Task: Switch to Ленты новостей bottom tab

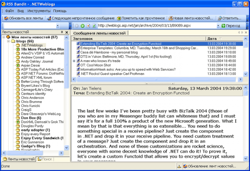Action: [19, 159]
